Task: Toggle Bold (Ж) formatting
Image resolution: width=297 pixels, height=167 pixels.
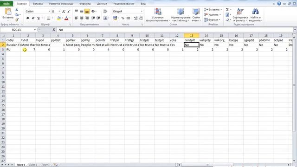Action: (28, 18)
